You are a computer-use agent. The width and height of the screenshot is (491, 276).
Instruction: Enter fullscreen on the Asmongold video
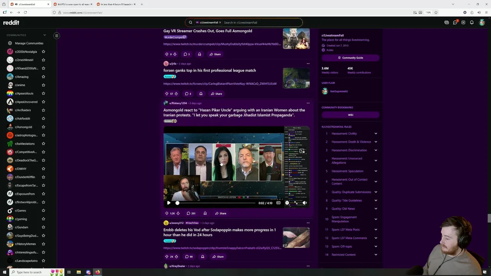tap(296, 203)
